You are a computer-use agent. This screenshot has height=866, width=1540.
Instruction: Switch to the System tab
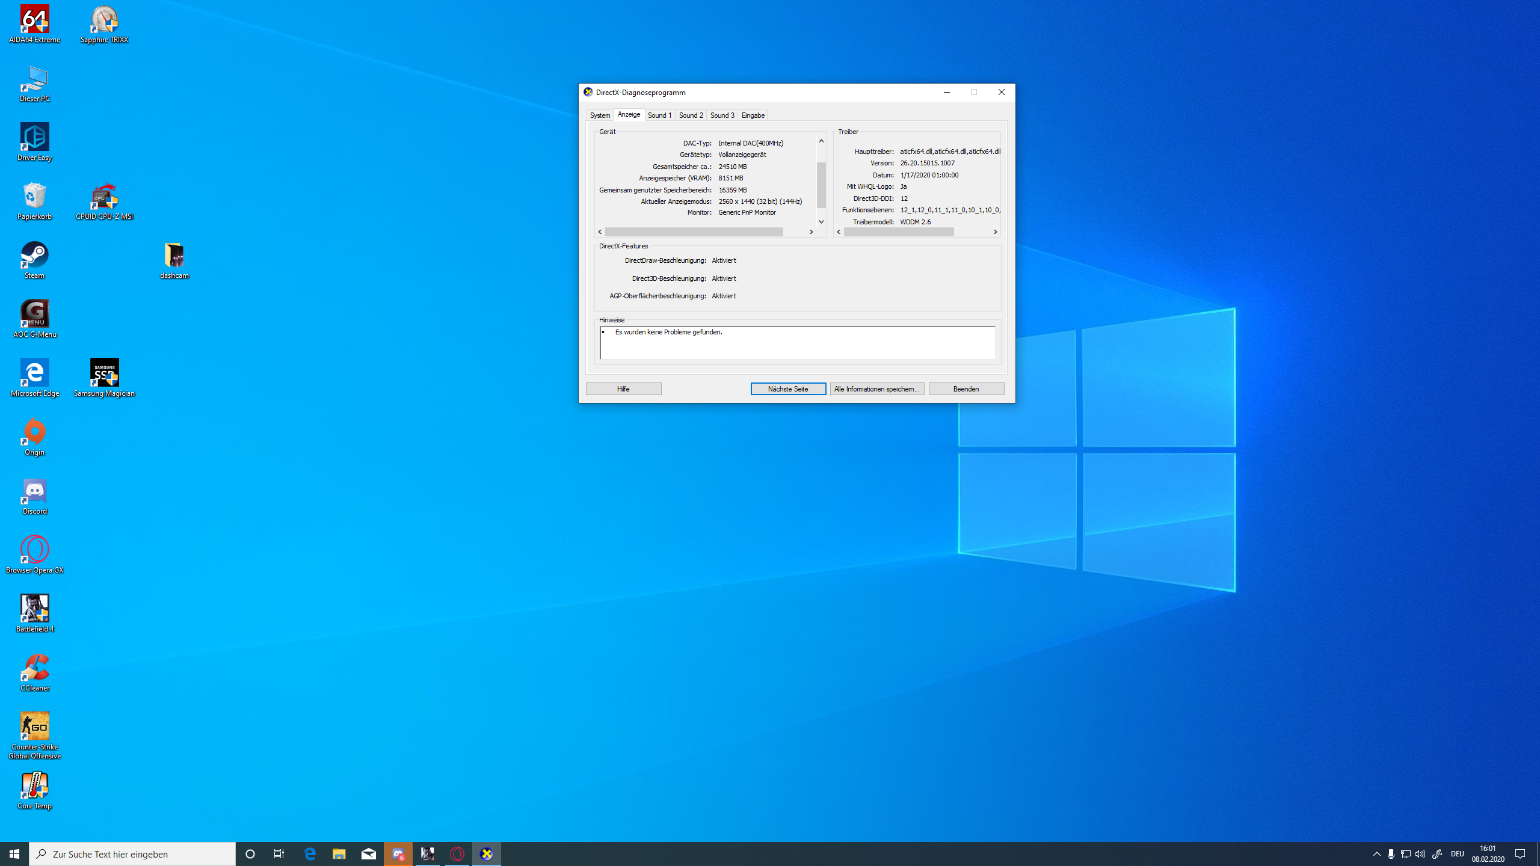click(600, 115)
